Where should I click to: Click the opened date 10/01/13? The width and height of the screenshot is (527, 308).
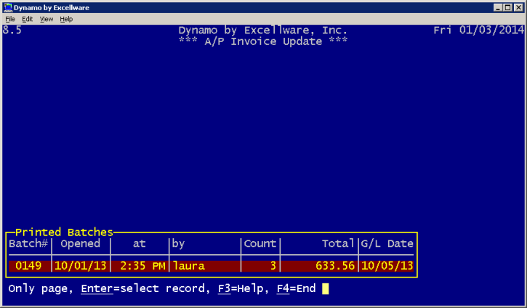[x=81, y=266]
